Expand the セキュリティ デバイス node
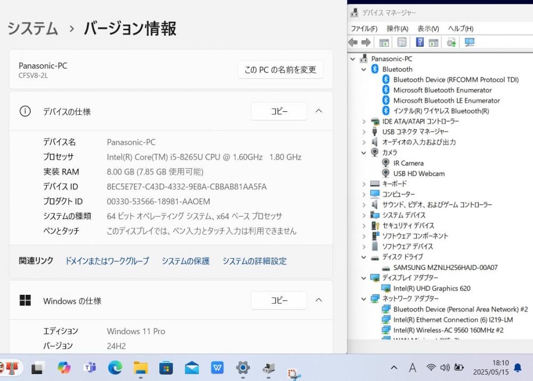Screen dimensions: 533x381 coord(364,226)
